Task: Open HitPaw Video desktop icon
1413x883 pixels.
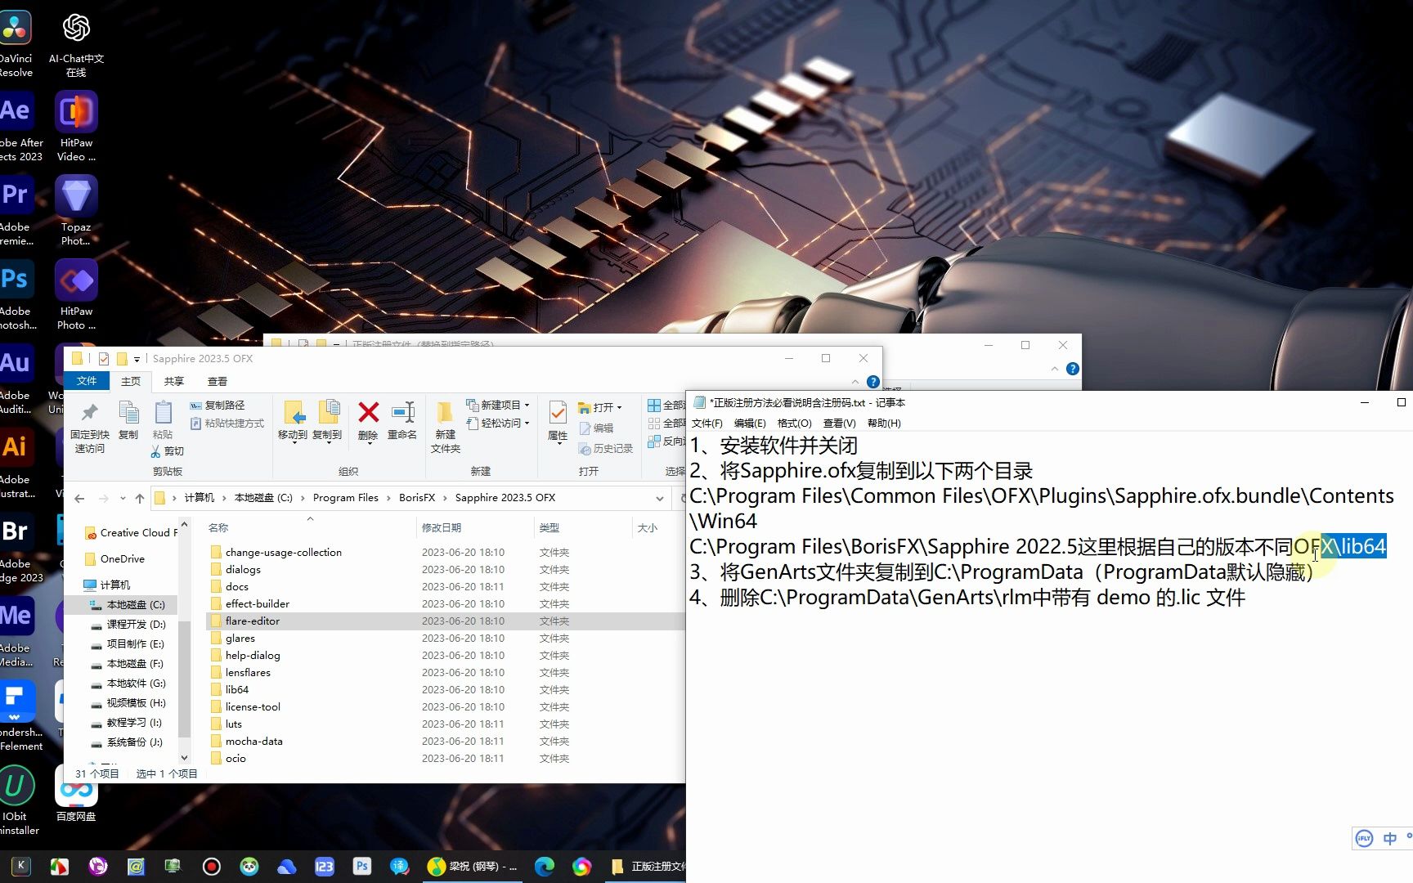Action: [76, 127]
